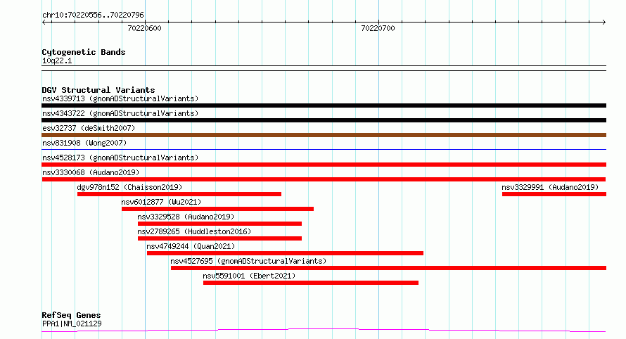This screenshot has width=626, height=339.
Task: Open nsv2789265 (Huddleston2016) label
Action: tap(194, 231)
